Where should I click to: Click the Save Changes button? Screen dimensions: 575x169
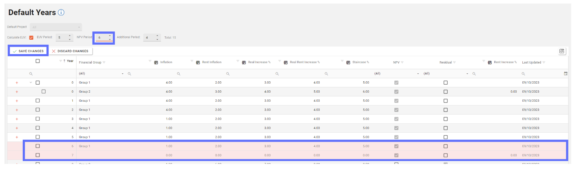tap(28, 51)
